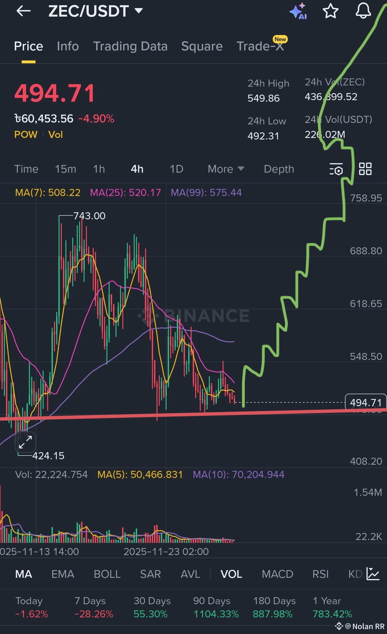Tap the 90 Days 1104.33% performance cell
The width and height of the screenshot is (387, 634).
216,607
